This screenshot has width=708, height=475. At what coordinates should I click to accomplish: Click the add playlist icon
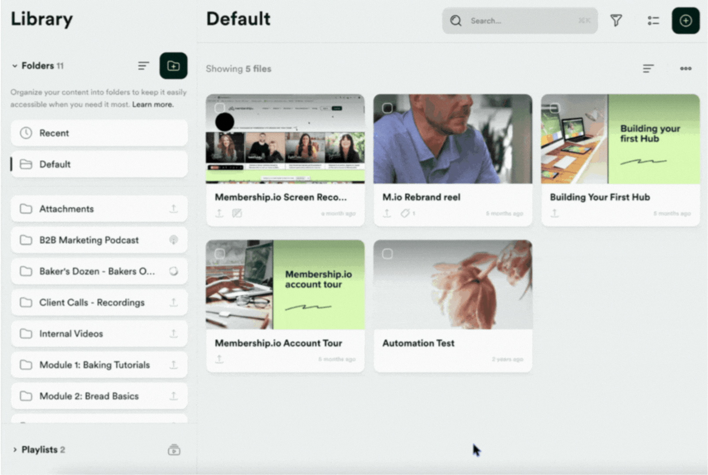tap(174, 450)
